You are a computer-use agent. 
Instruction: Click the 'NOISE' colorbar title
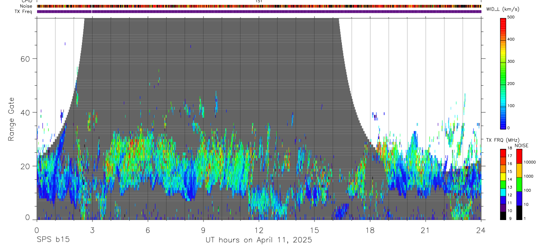pos(522,146)
